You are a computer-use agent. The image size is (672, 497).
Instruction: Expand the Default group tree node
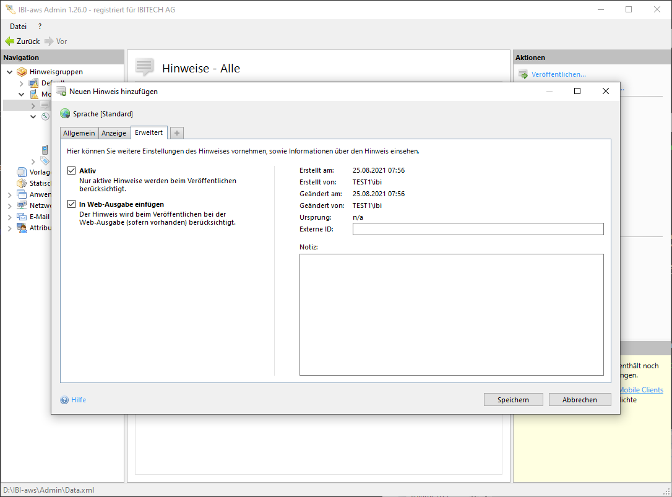(x=21, y=84)
